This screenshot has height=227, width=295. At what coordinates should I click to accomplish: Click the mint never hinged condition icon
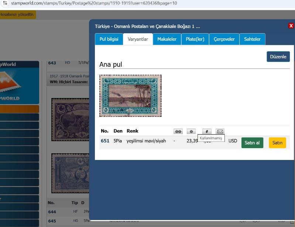click(x=178, y=132)
